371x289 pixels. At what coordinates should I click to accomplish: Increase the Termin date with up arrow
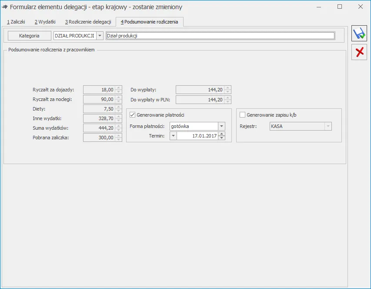(222, 134)
